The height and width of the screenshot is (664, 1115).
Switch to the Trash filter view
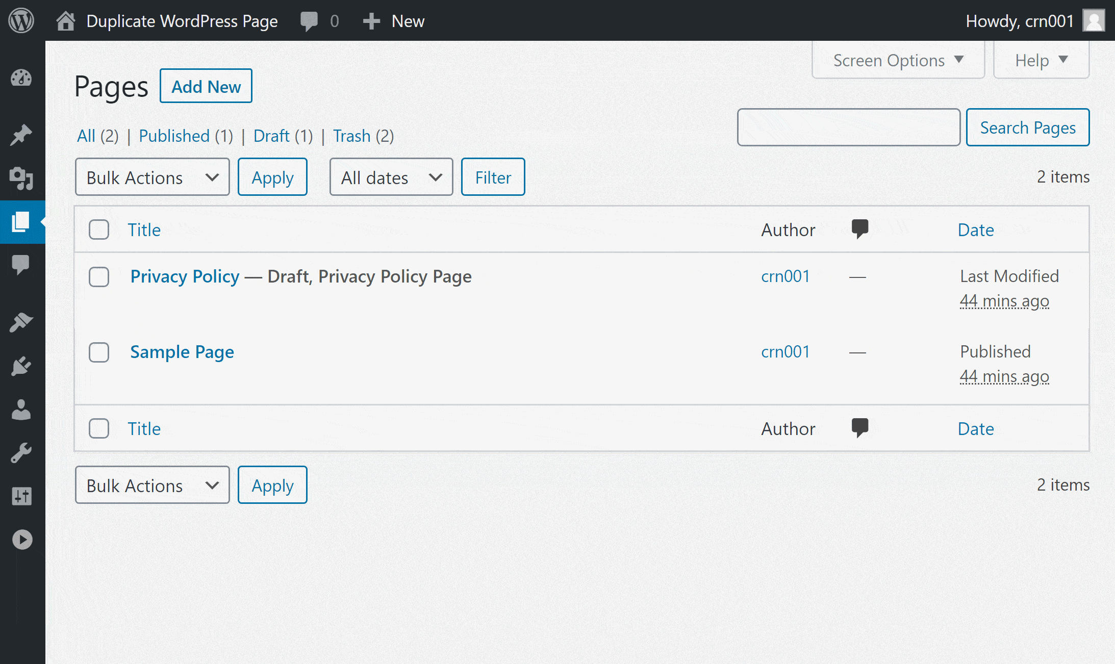352,136
